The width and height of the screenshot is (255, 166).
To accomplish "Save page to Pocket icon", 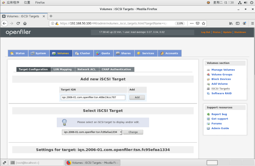I will pos(198,23).
